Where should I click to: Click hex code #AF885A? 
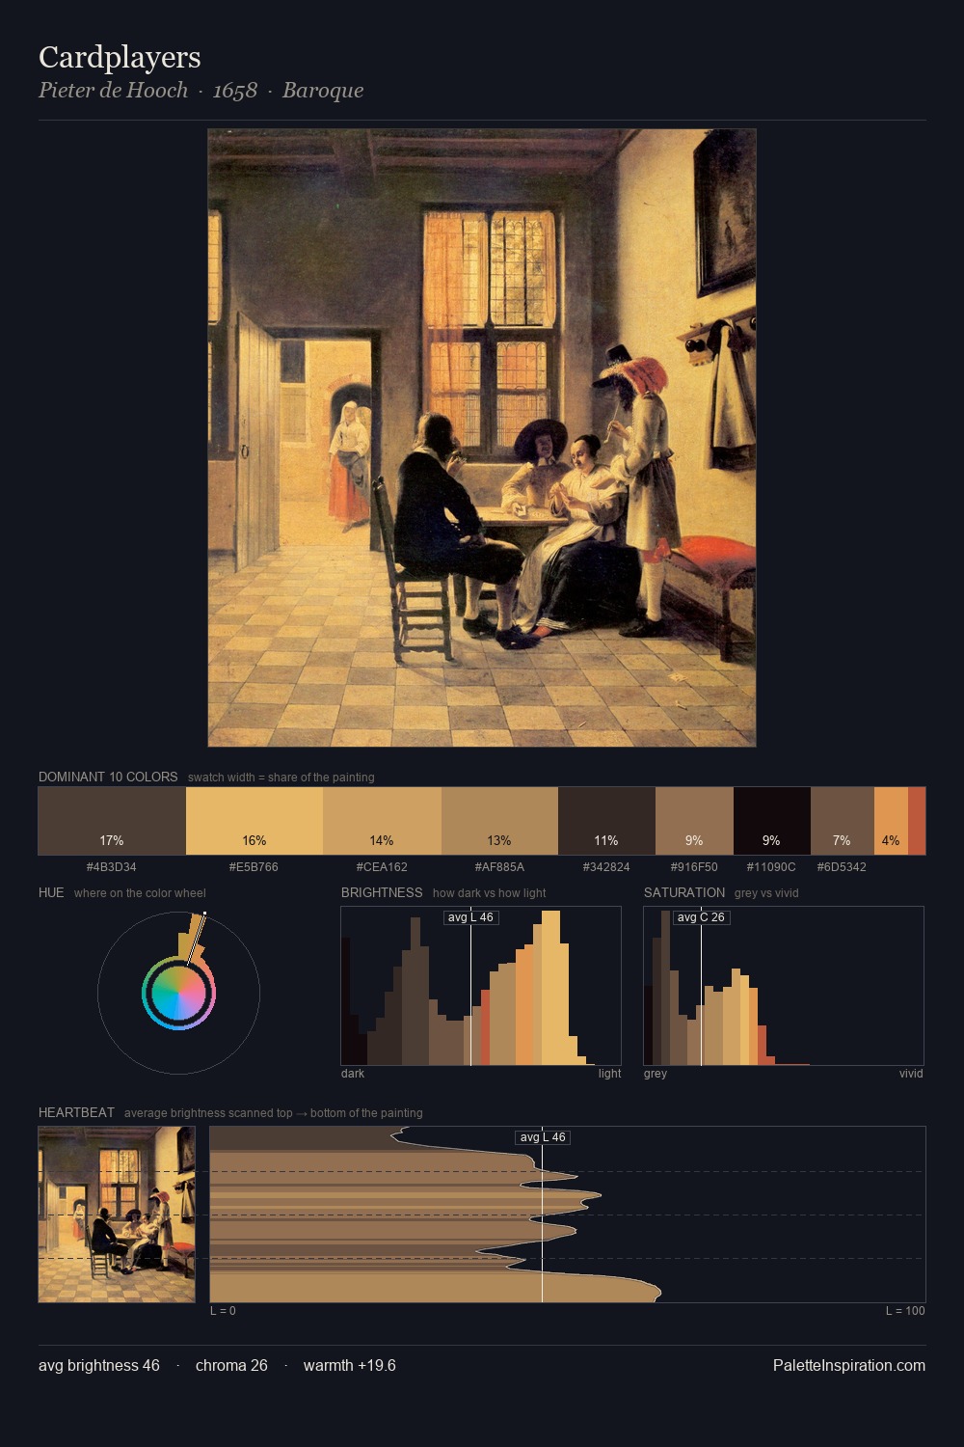tap(499, 867)
